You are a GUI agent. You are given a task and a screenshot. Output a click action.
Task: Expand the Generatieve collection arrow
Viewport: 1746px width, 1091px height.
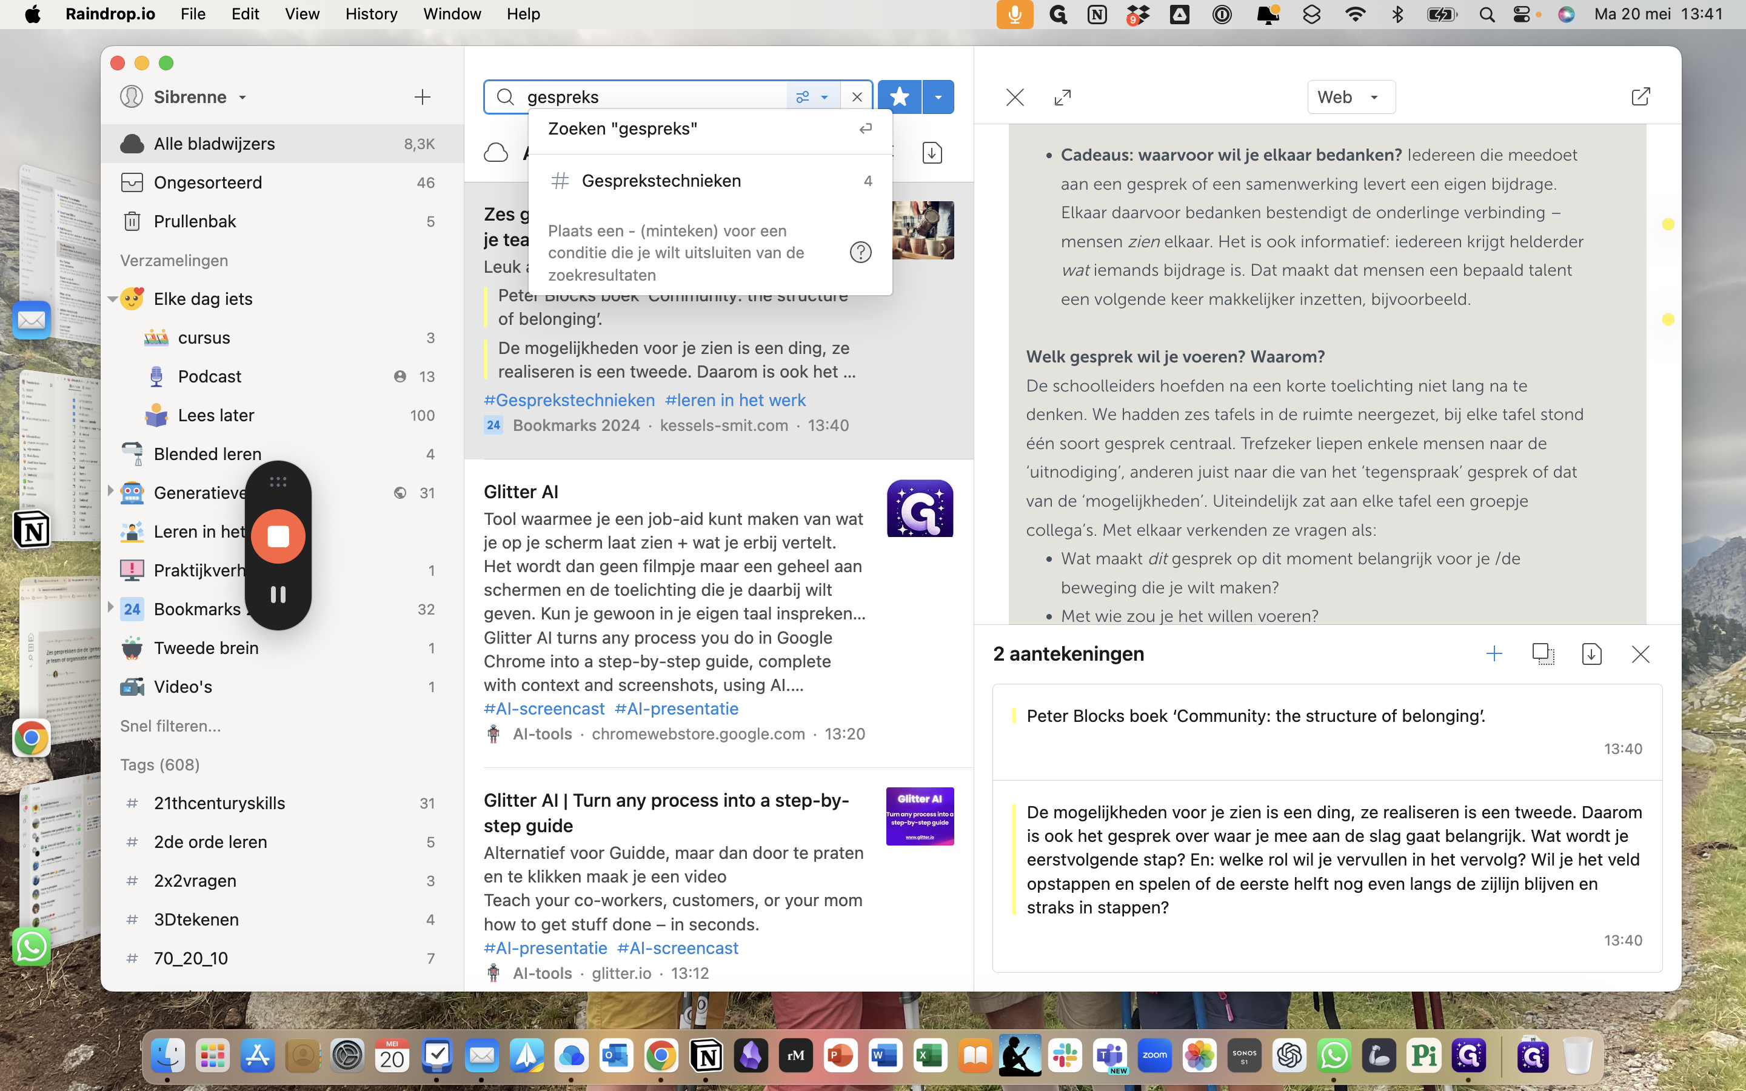pos(110,492)
